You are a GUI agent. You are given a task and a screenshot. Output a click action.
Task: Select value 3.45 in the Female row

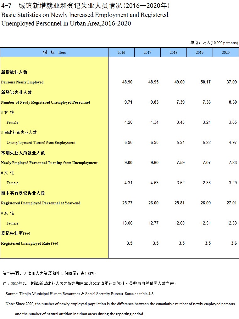pyautogui.click(x=181, y=122)
